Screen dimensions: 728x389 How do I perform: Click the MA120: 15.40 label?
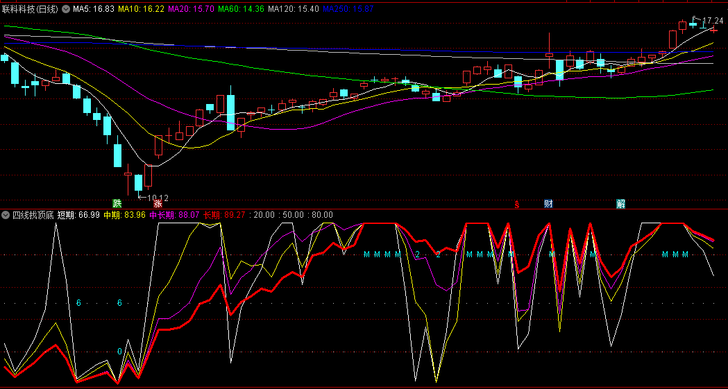tap(294, 9)
